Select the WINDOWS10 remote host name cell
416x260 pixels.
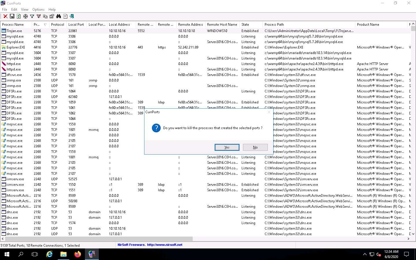click(217, 31)
